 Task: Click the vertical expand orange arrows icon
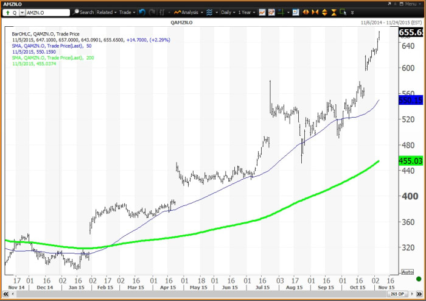point(324,12)
